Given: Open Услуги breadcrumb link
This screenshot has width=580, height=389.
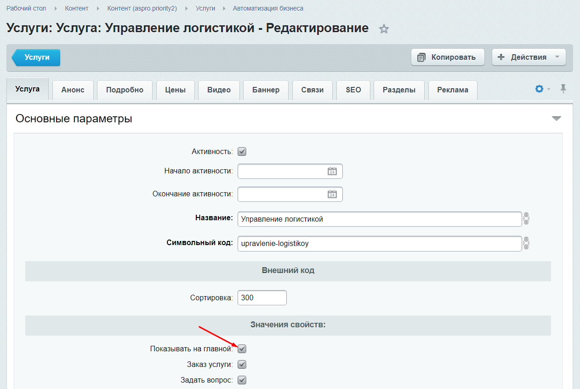Looking at the screenshot, I should click(x=205, y=8).
